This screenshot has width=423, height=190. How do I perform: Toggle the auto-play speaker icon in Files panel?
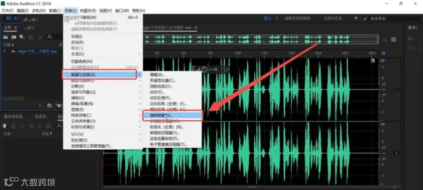[58, 105]
